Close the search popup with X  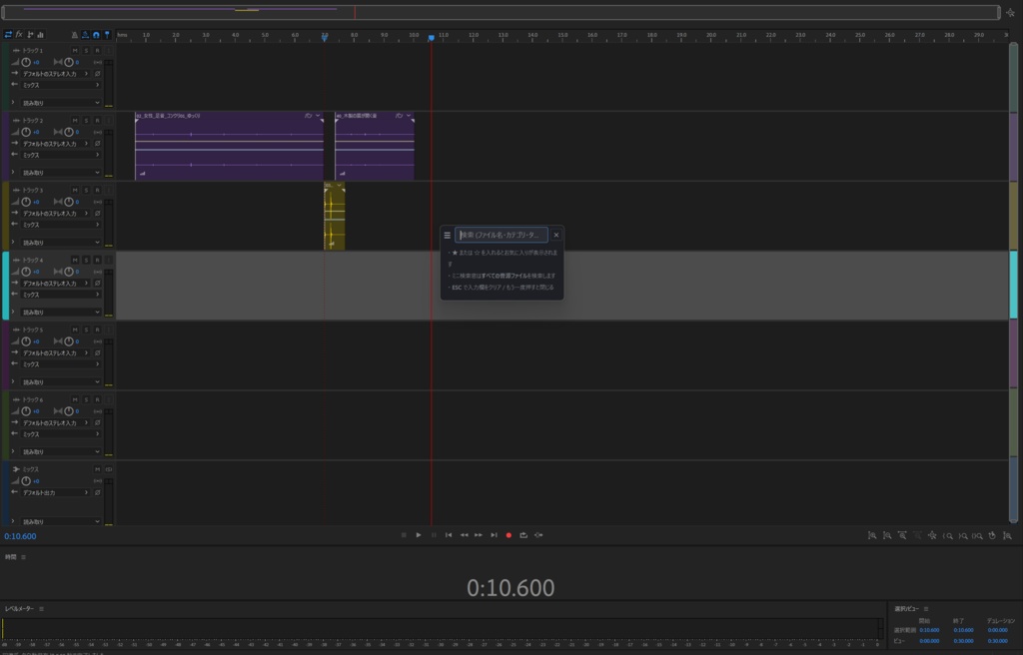coord(555,235)
